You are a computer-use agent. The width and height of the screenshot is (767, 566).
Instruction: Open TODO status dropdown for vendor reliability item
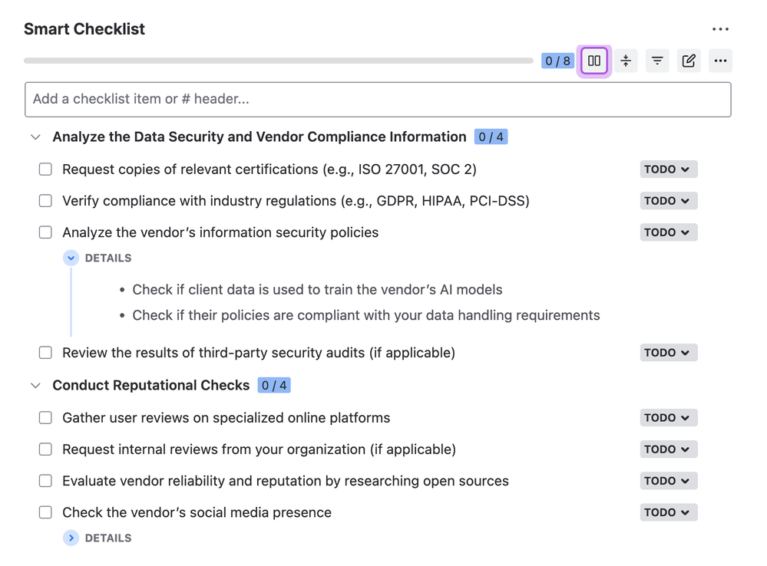pyautogui.click(x=668, y=480)
